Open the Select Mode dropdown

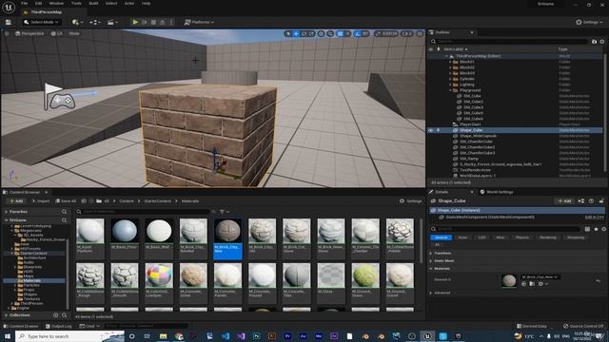point(42,22)
